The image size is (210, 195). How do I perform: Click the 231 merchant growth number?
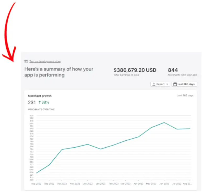tap(32, 102)
